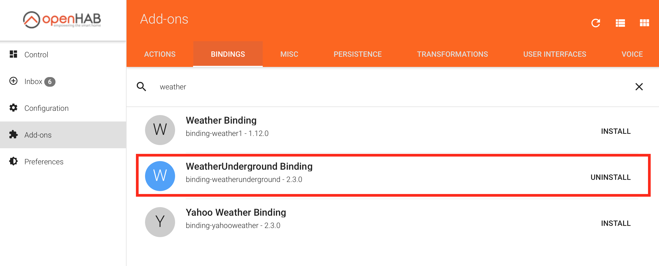Switch to list view layout icon
This screenshot has width=659, height=266.
click(x=620, y=23)
